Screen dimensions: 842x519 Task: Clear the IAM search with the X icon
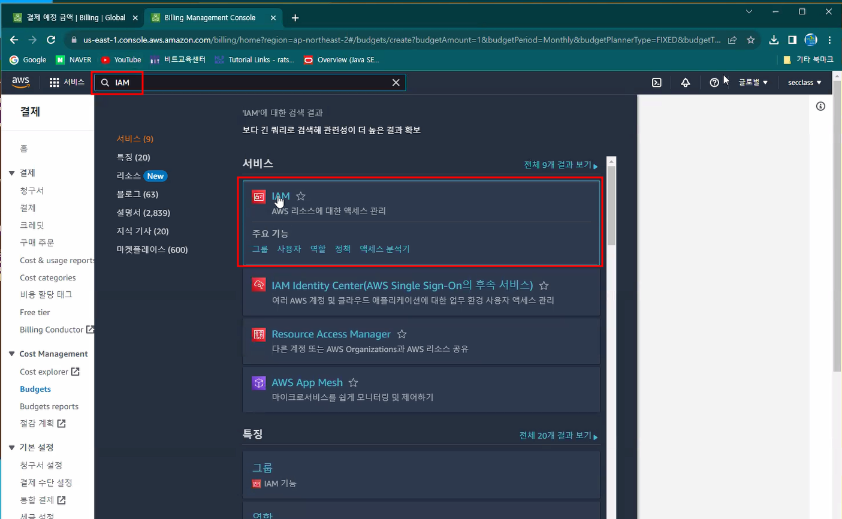[x=396, y=83]
